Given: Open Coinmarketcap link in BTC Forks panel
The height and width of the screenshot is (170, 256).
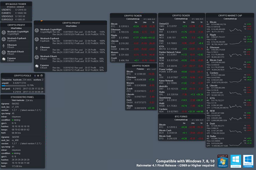Looking at the screenshot, I should 181,120.
